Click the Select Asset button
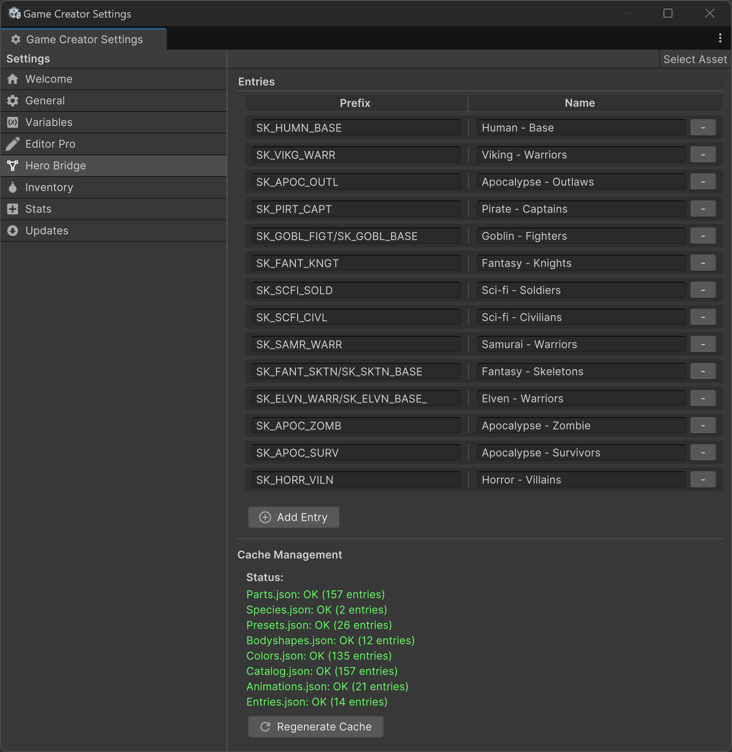732x752 pixels. pos(695,59)
